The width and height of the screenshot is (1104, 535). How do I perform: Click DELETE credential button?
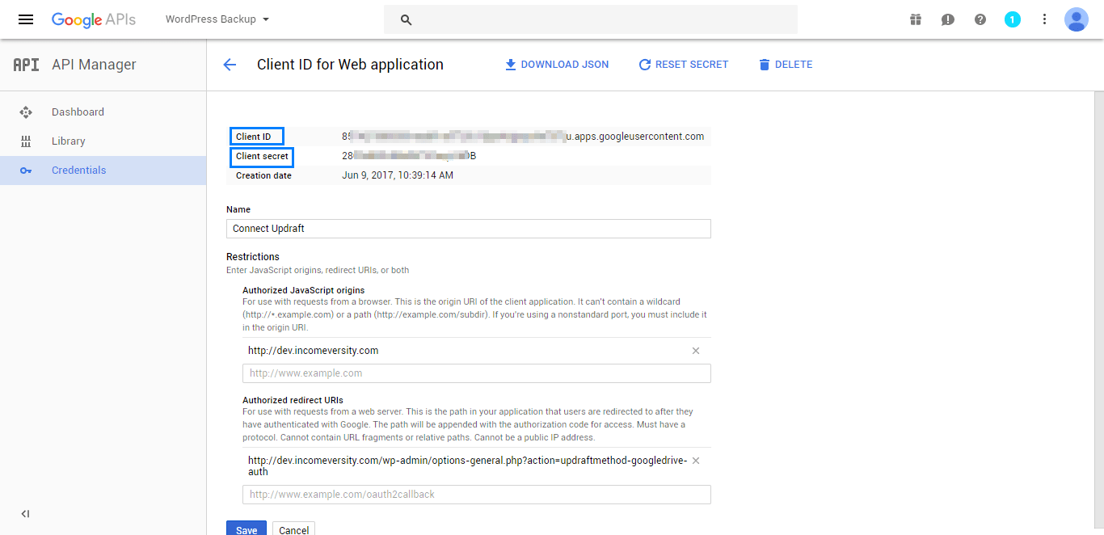tap(786, 65)
